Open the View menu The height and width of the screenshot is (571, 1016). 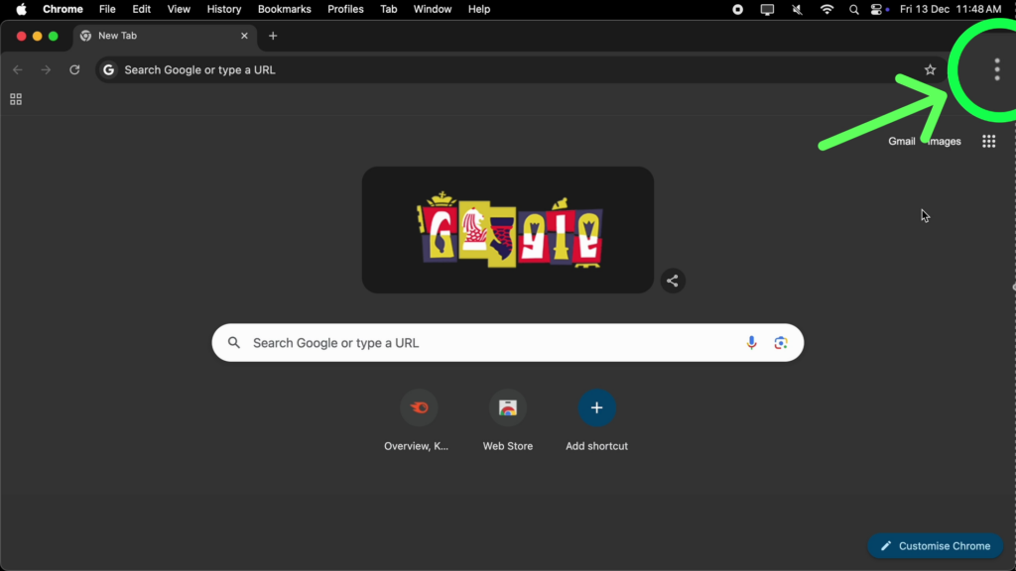point(179,9)
